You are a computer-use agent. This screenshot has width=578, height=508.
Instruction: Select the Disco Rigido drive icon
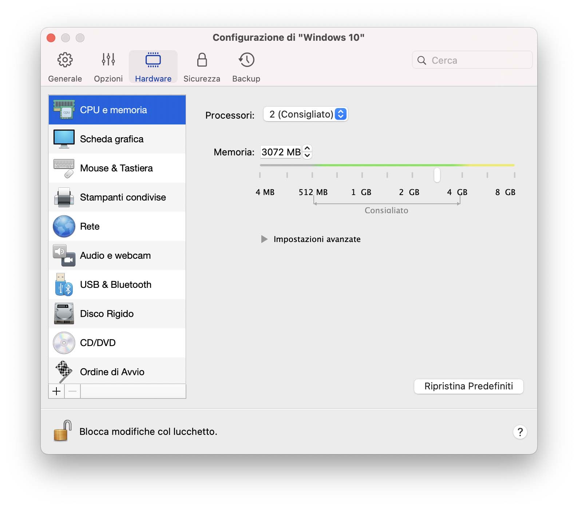(x=64, y=314)
